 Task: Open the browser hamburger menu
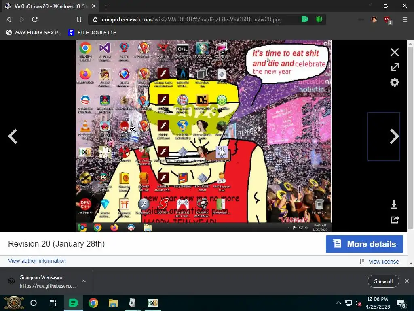[x=405, y=19]
